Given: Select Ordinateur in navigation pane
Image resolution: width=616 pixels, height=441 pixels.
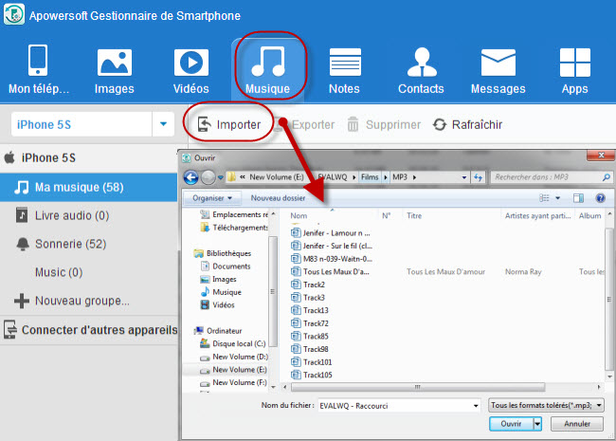Looking at the screenshot, I should pos(219,331).
